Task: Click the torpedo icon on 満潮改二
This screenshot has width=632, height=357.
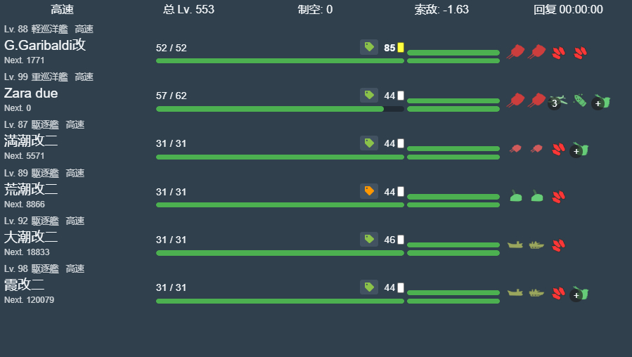Action: (558, 149)
